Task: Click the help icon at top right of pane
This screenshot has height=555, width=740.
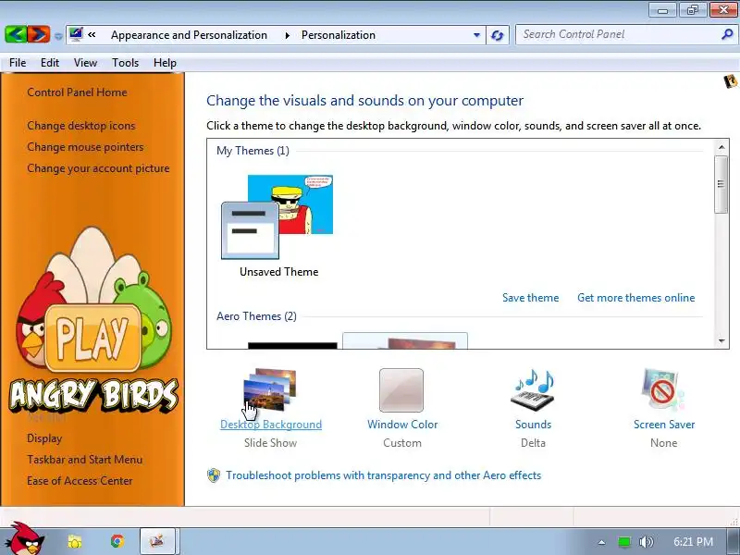Action: 730,81
